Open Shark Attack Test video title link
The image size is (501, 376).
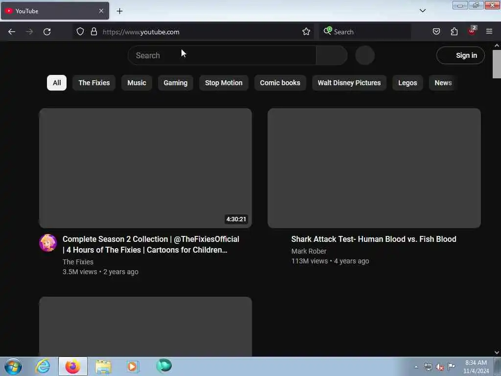pyautogui.click(x=373, y=239)
